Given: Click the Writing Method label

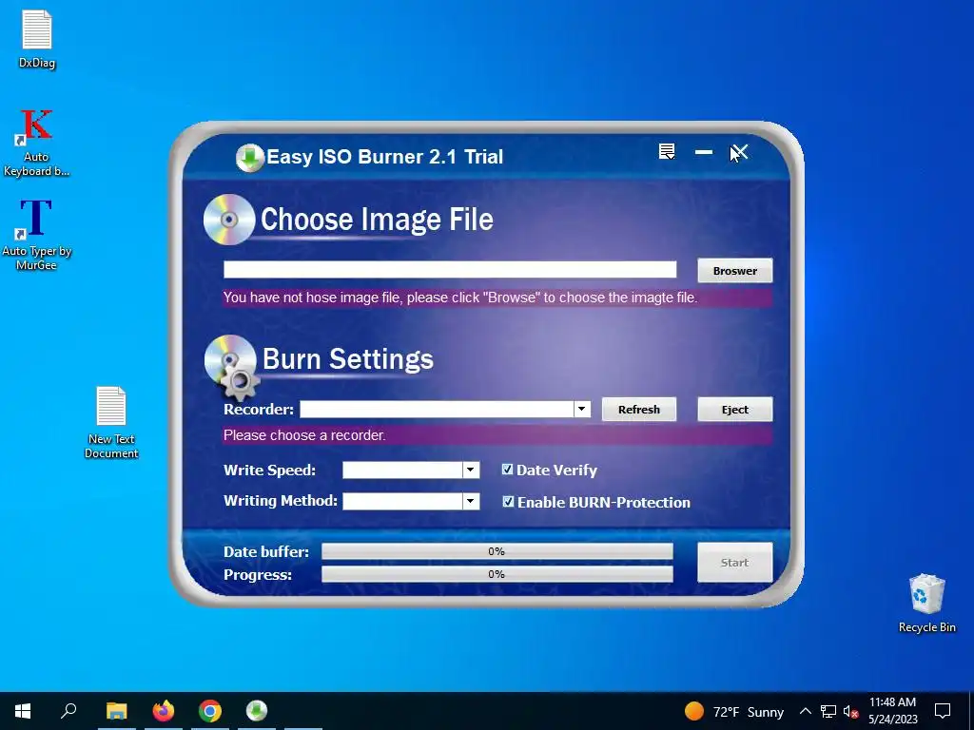Looking at the screenshot, I should pos(281,500).
